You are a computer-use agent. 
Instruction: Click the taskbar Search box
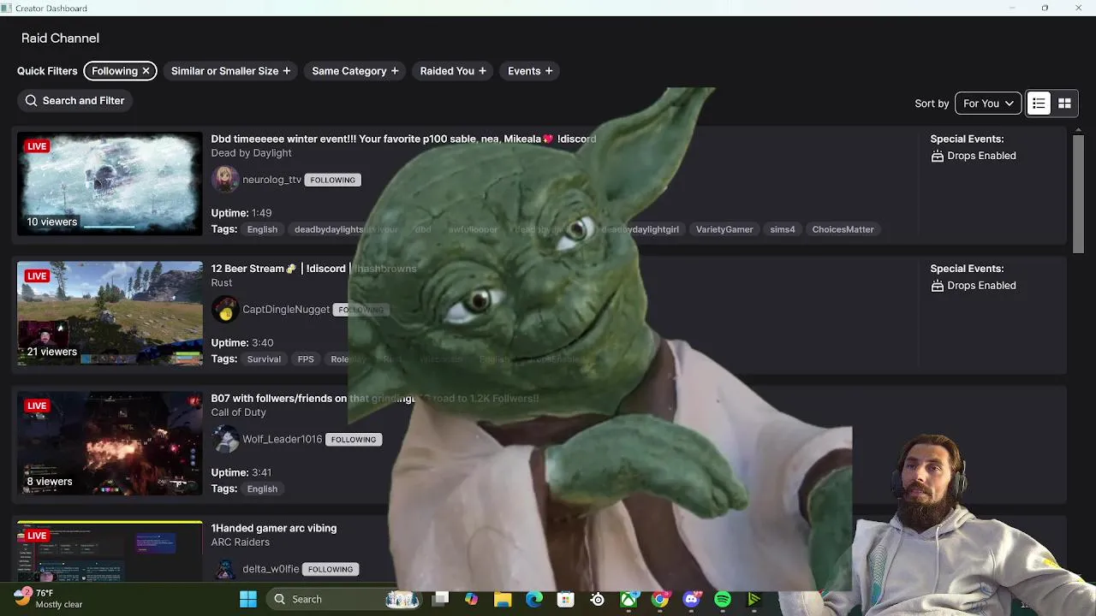point(342,599)
